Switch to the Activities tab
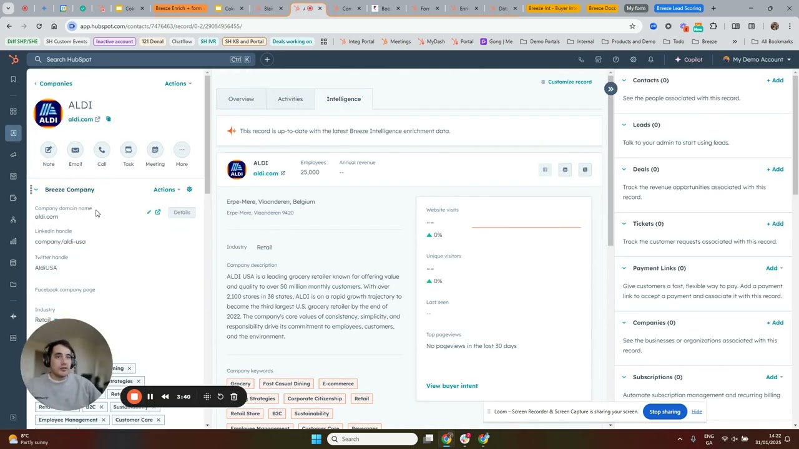The width and height of the screenshot is (799, 449). click(x=290, y=99)
